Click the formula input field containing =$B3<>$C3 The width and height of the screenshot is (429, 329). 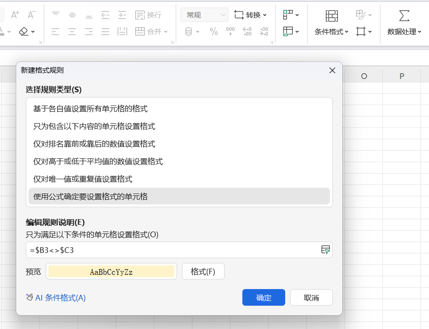point(171,250)
